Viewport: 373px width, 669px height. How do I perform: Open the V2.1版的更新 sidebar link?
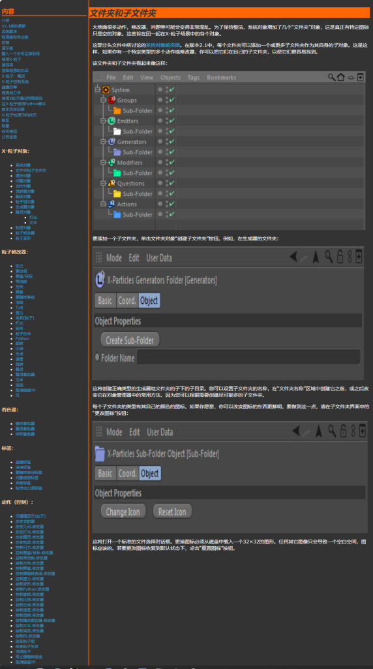(14, 26)
